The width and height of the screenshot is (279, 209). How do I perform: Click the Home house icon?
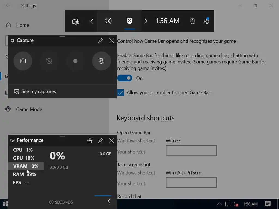click(8, 25)
